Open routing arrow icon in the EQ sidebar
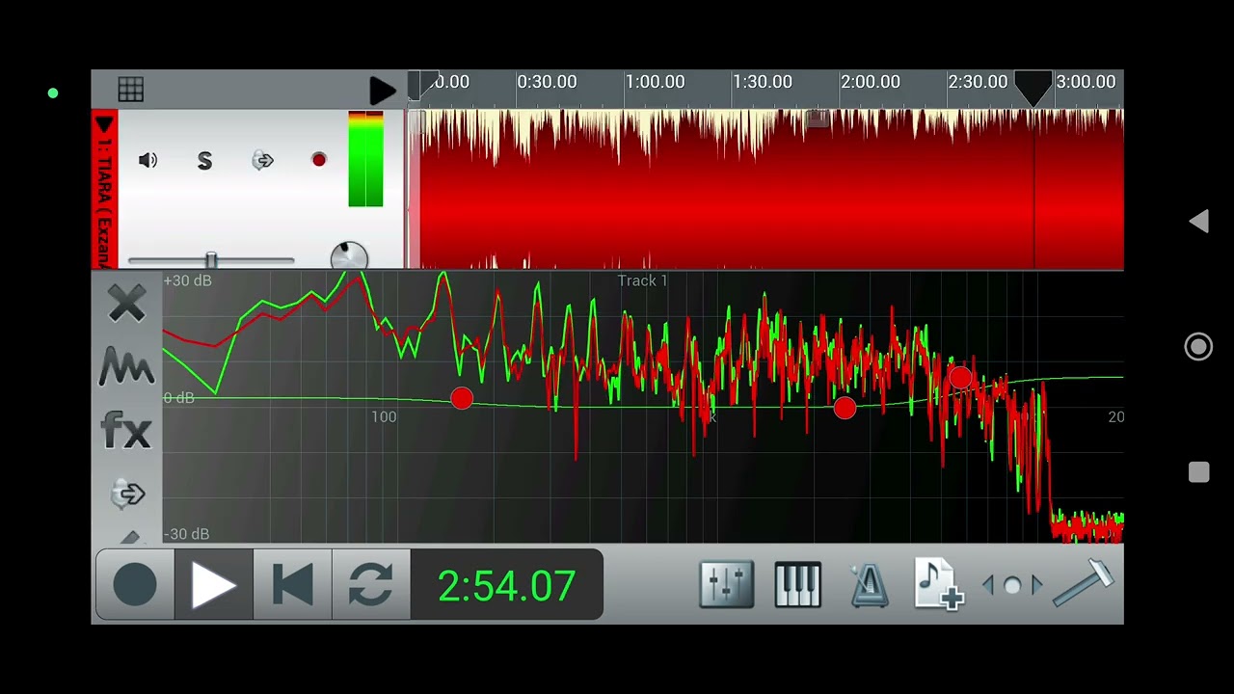The image size is (1234, 694). click(x=126, y=494)
